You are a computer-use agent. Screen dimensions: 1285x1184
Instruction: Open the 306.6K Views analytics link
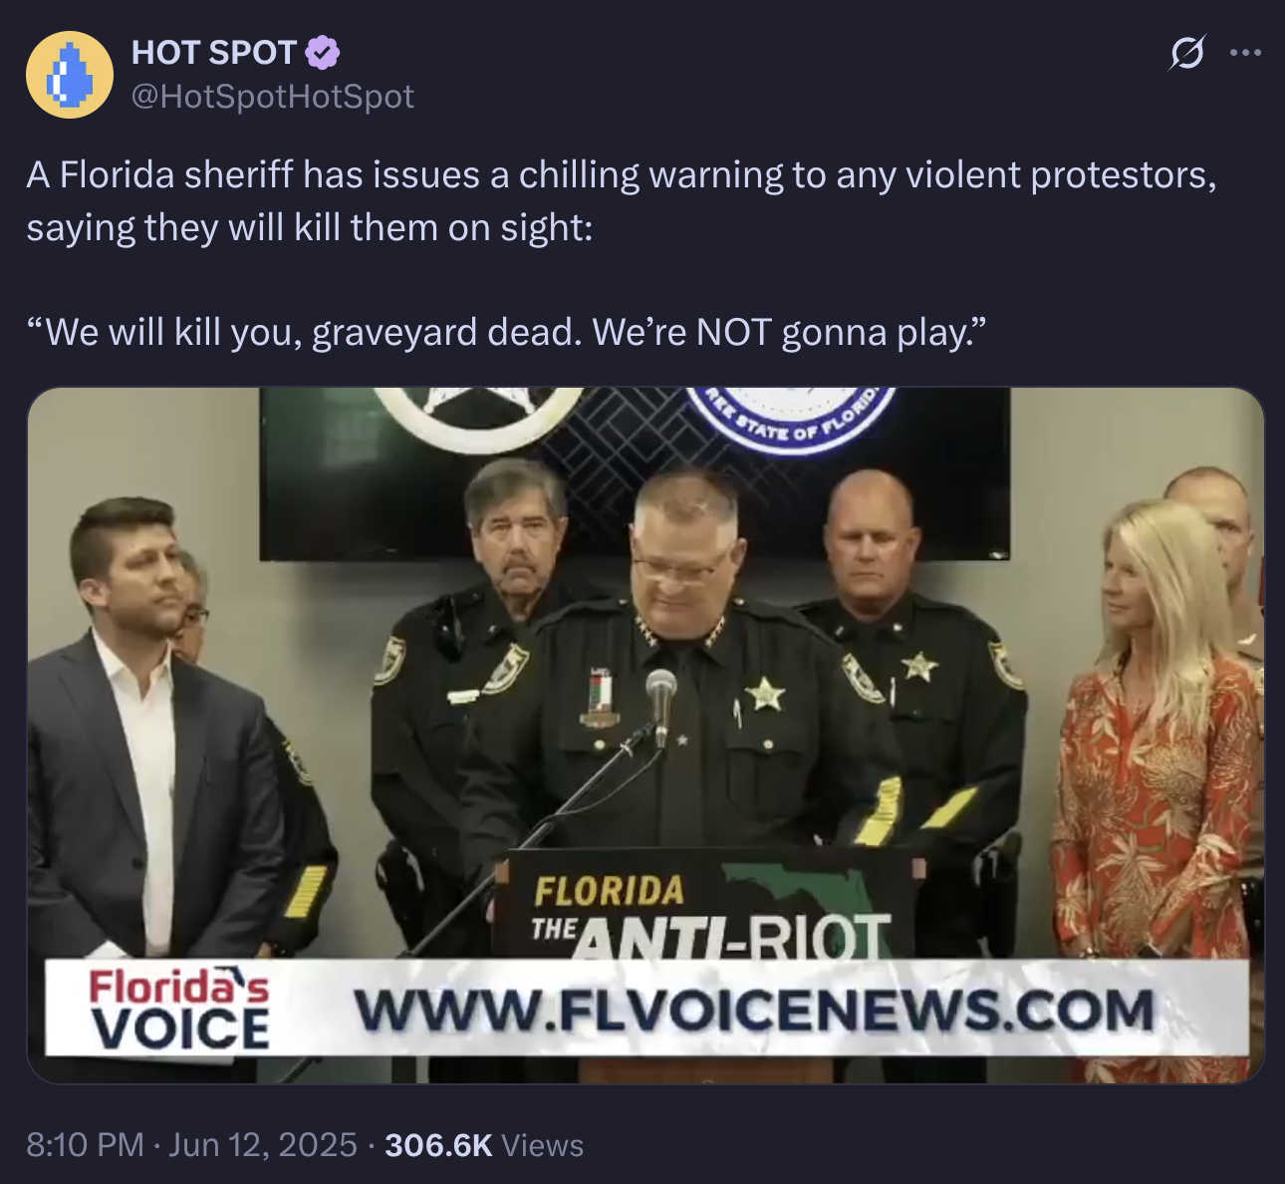click(x=484, y=1144)
